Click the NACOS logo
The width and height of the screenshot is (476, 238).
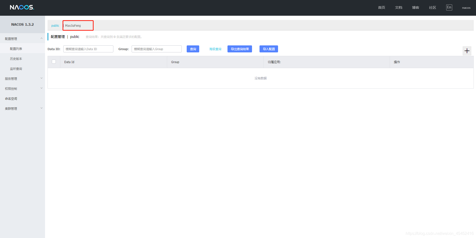22,7
